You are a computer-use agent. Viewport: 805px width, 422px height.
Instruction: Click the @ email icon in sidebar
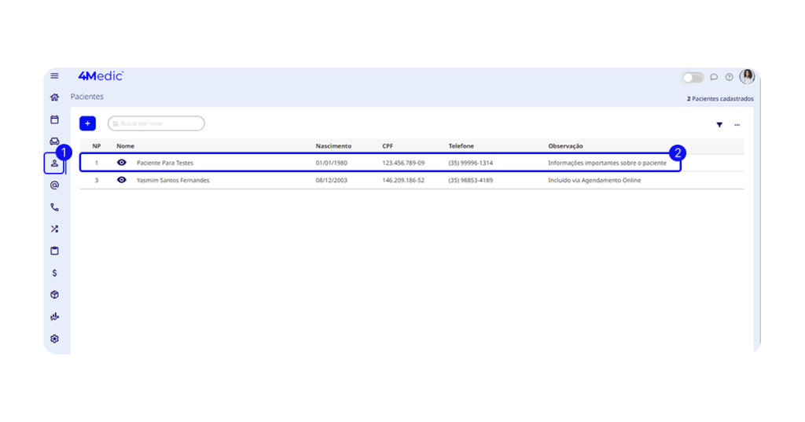click(x=54, y=185)
